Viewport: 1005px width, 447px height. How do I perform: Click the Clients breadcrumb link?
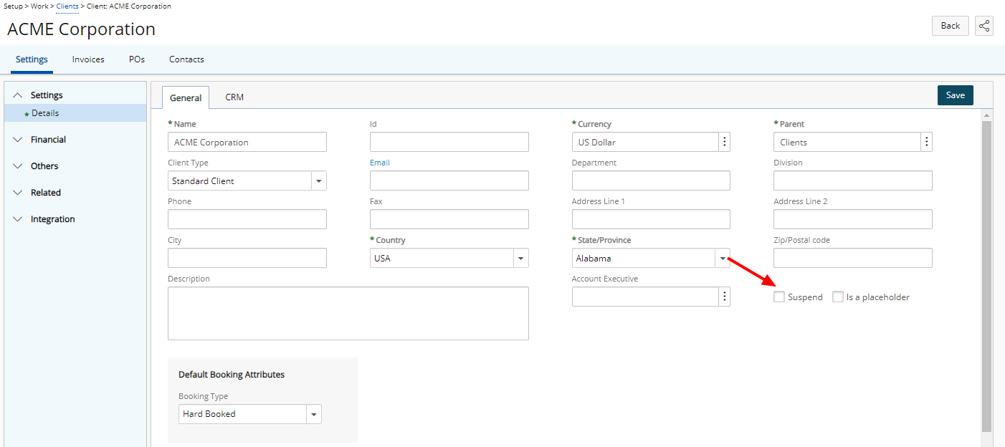[67, 6]
